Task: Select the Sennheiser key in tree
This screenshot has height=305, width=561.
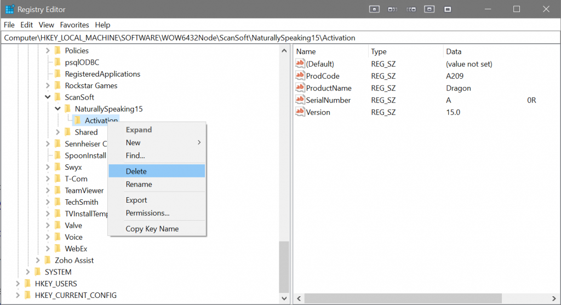Action: [x=85, y=144]
